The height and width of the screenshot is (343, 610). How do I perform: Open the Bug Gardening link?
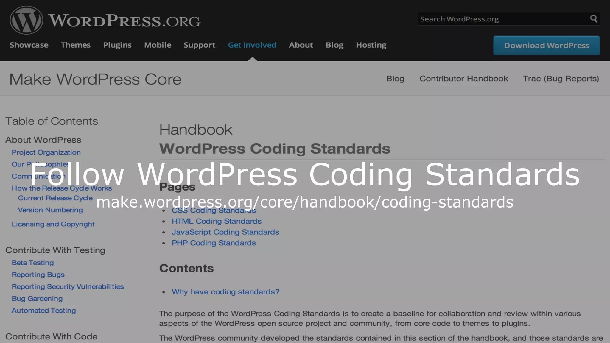(37, 298)
